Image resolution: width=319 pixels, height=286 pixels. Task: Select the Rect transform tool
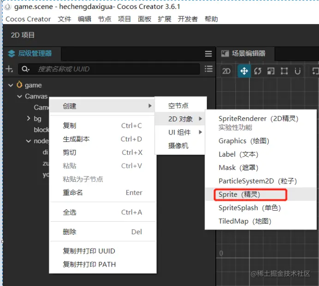284,71
